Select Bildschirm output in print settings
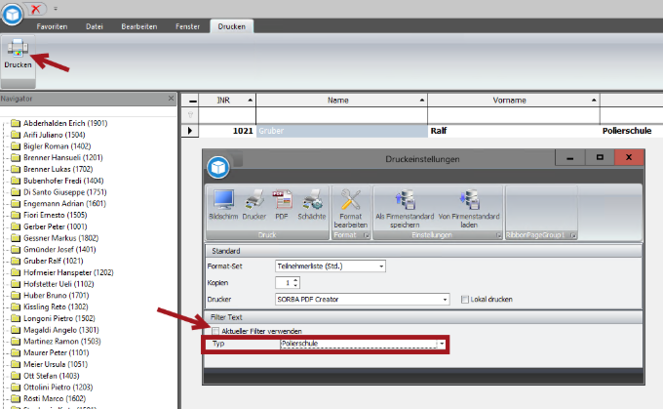Screen dimensions: 663x409 223,203
